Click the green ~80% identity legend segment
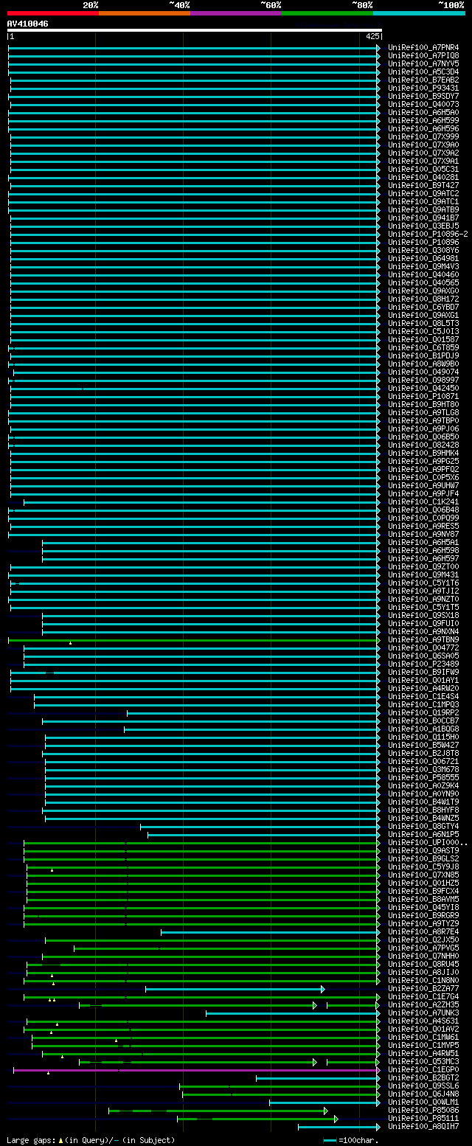Viewport: 472px width, 1146px height. (x=327, y=13)
